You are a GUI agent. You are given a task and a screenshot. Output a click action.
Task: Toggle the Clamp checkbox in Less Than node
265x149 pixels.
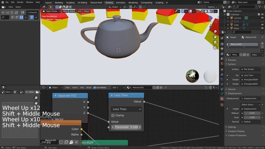113,115
